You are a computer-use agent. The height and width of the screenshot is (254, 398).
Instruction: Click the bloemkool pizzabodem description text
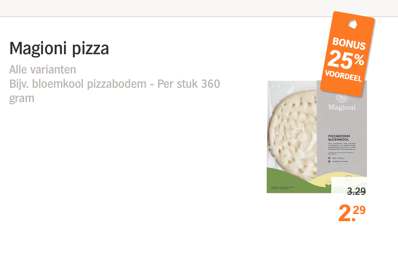[x=114, y=91]
